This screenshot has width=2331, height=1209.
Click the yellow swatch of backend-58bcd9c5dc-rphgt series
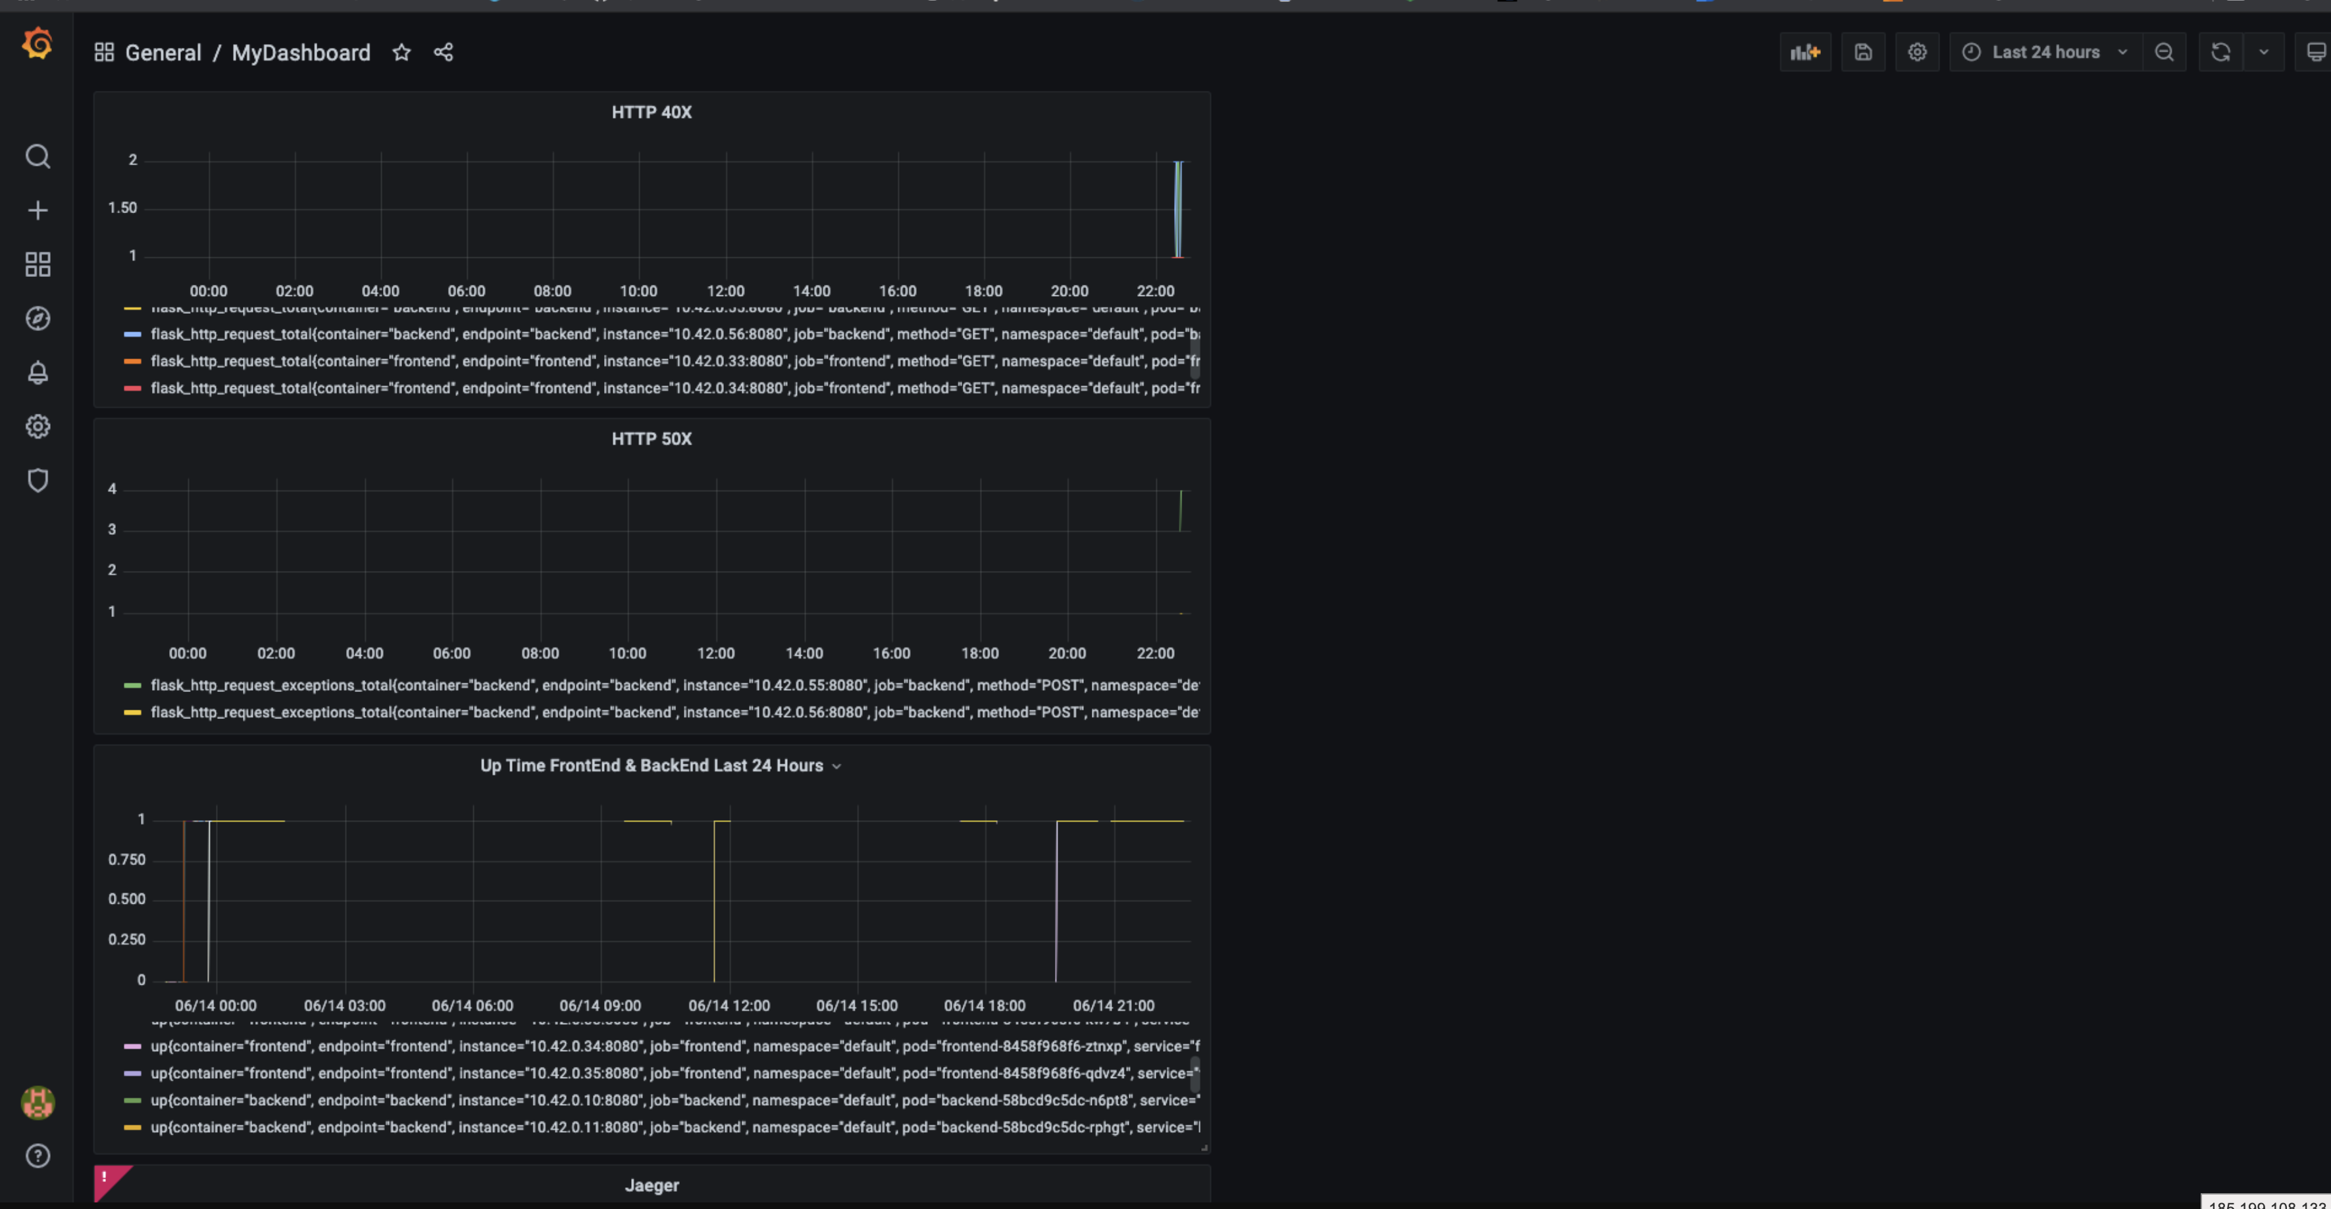click(x=132, y=1127)
